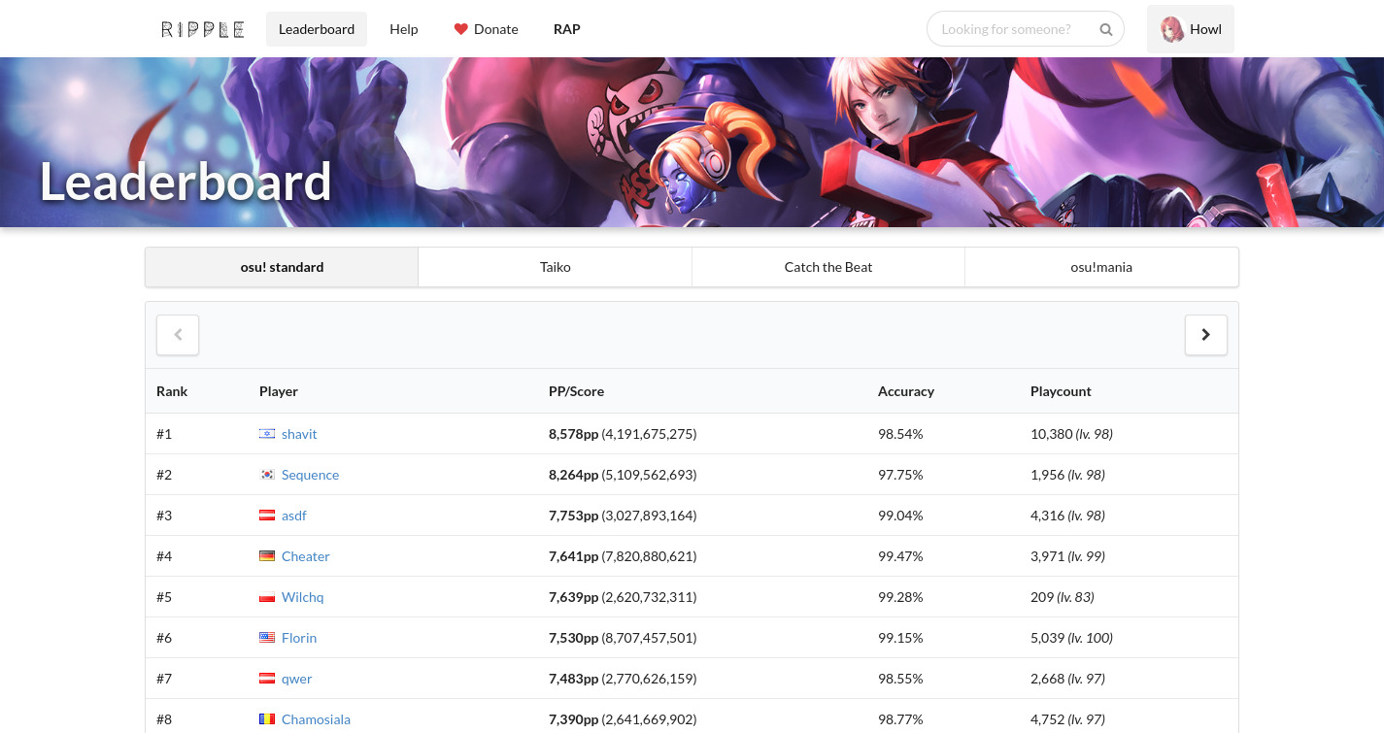Click the 5,039 (lv. 100) playcount cell
This screenshot has height=733, width=1384.
tap(1071, 638)
